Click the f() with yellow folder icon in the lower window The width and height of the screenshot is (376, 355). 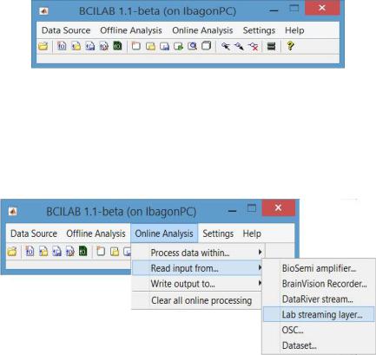click(43, 252)
